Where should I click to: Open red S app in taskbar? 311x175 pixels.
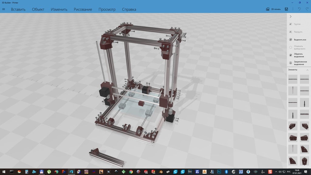point(270,172)
